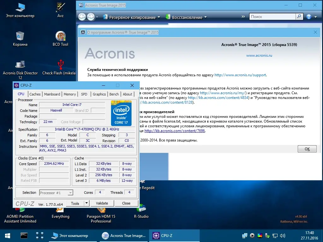Open the Avz desktop shortcut

(x=60, y=10)
